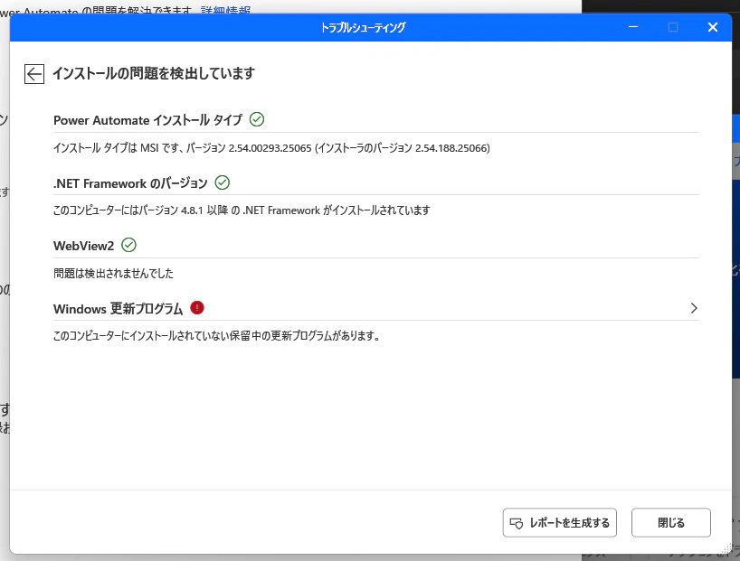Click heading インストールの問題を検出しています
This screenshot has width=740, height=561.
tap(154, 73)
